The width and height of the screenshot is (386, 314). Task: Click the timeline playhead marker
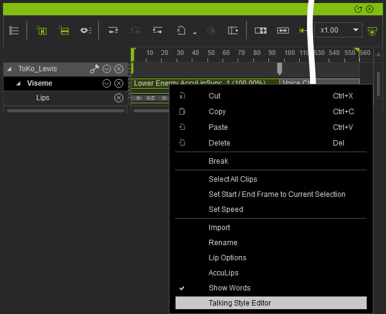(279, 69)
